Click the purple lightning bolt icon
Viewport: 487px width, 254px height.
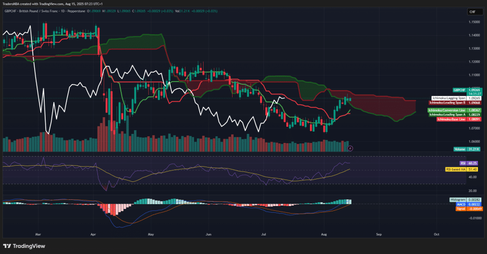click(350, 149)
